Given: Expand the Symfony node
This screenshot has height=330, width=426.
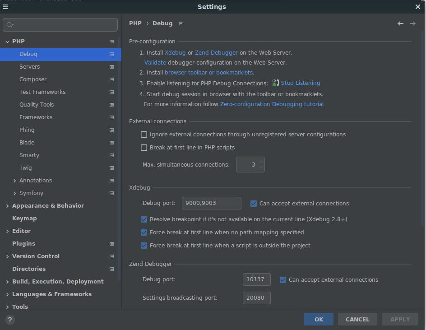Looking at the screenshot, I should (x=15, y=193).
